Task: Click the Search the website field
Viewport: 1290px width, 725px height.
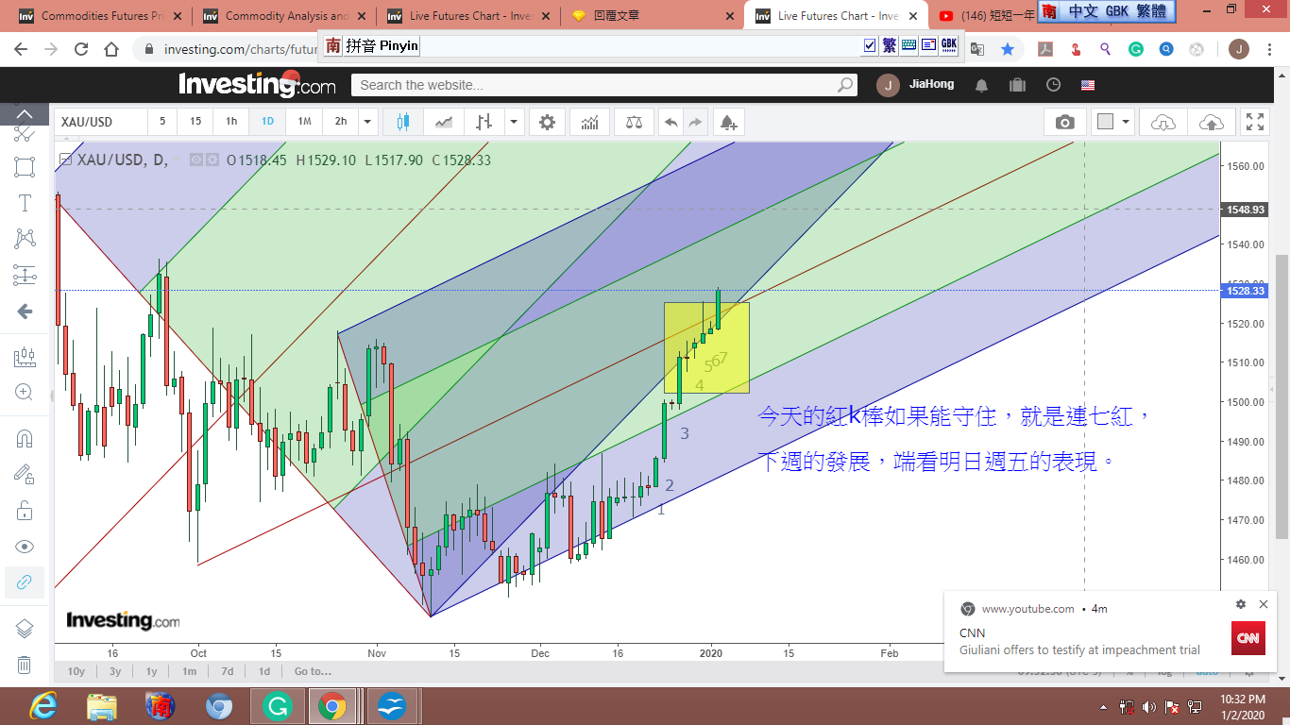Action: pyautogui.click(x=604, y=85)
